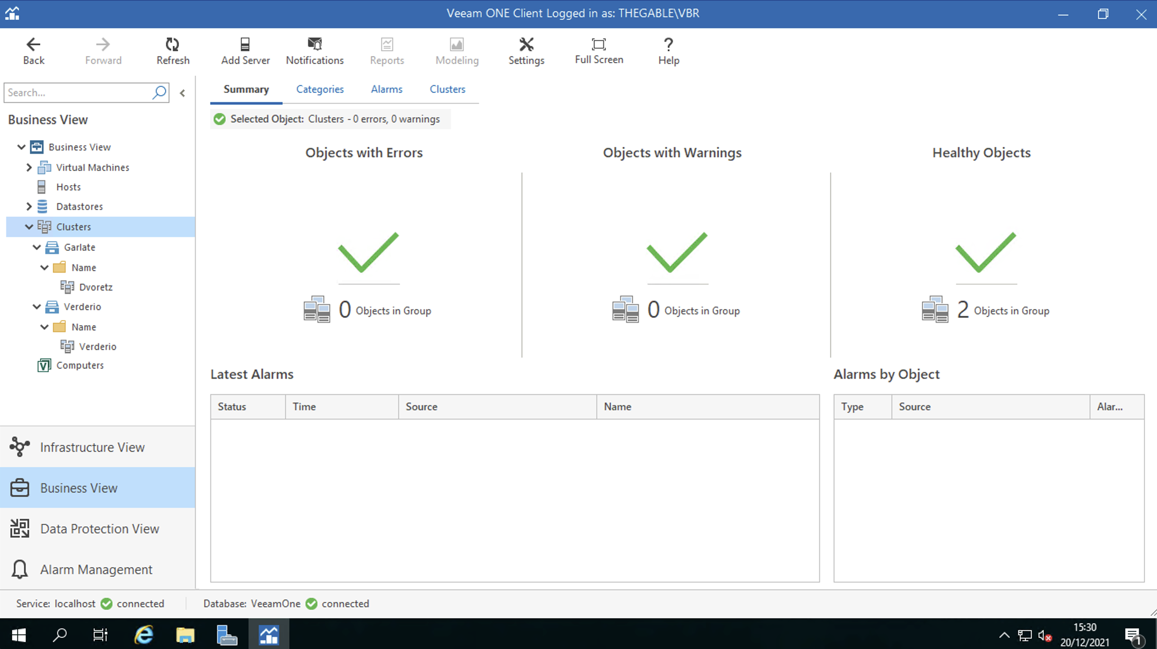
Task: Click the Data Protection View icon
Action: [x=20, y=528]
